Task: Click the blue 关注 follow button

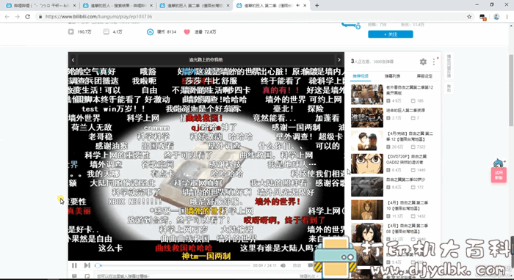Action: pos(391,34)
